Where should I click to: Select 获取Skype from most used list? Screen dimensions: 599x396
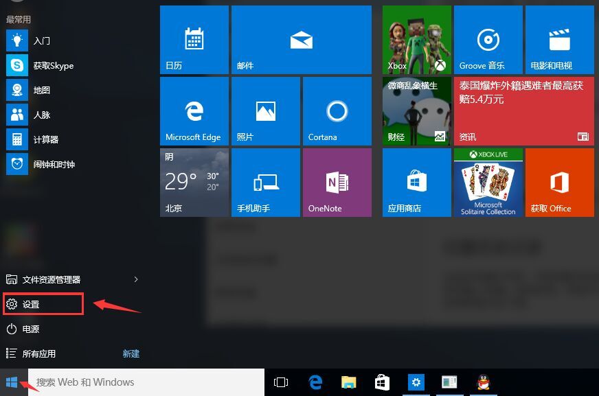(53, 65)
